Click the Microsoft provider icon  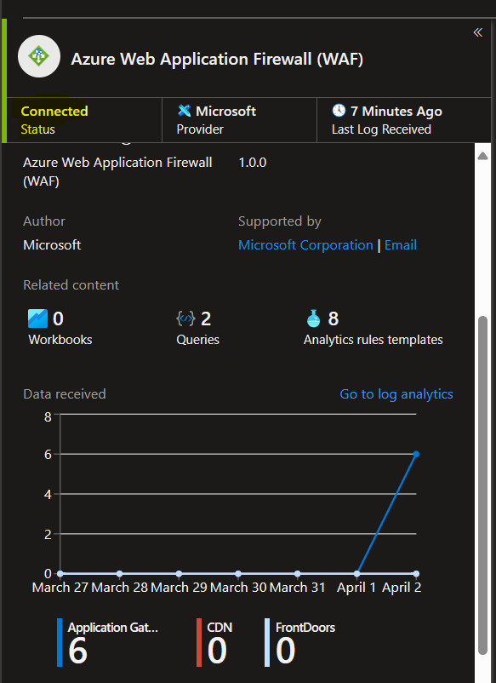(185, 111)
